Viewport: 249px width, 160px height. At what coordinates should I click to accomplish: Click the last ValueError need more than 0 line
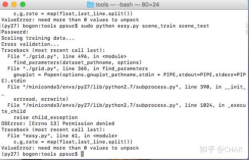coord(70,148)
